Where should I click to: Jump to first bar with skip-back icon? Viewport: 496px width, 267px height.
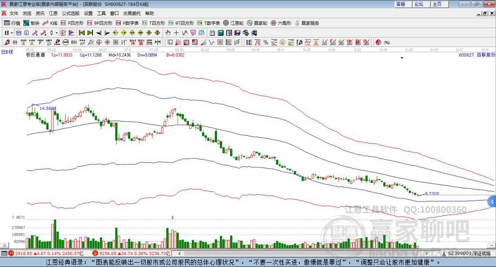click(81, 32)
